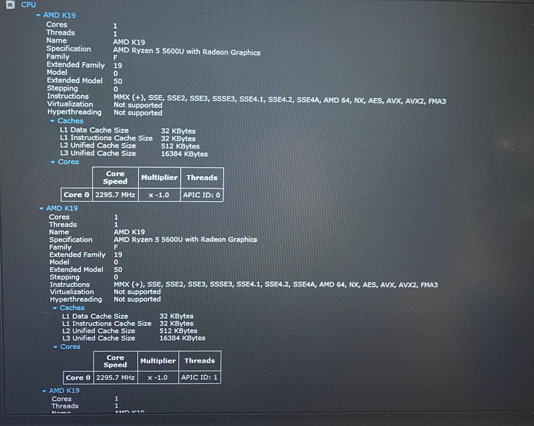
Task: Click the second processor's L1 Instructions Cache Size label
Action: [107, 324]
